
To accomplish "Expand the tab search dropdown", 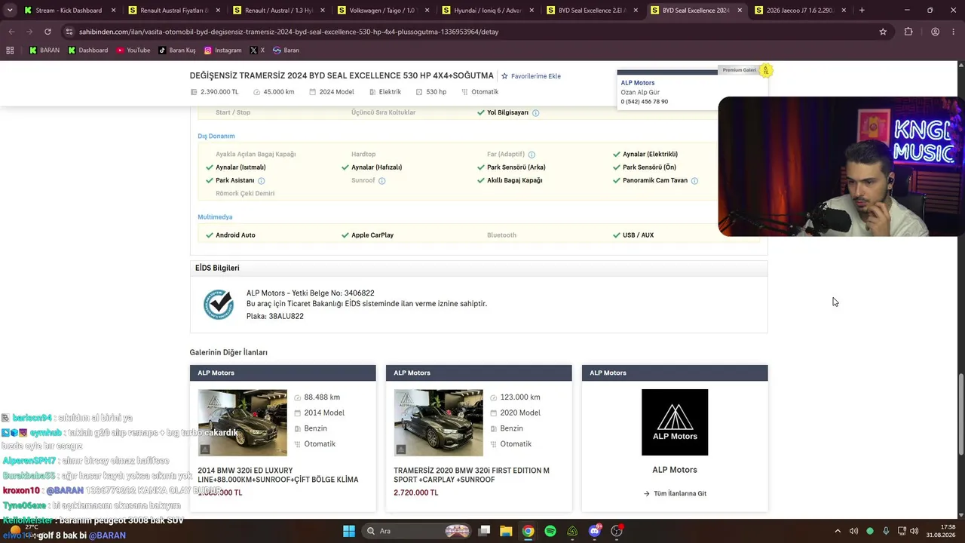I will click(x=9, y=11).
